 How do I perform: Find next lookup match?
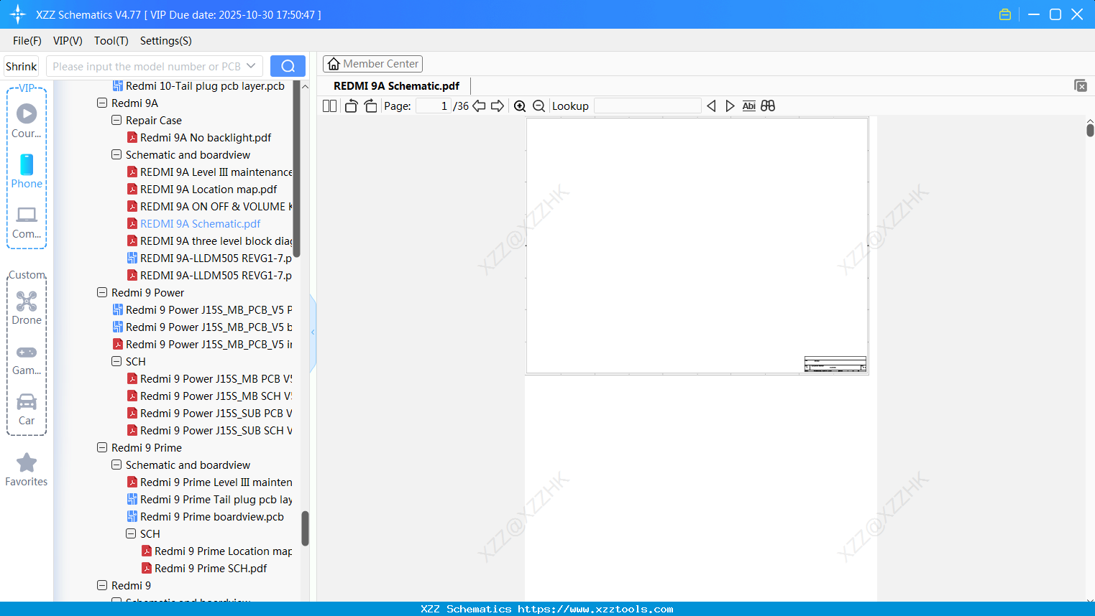coord(730,106)
